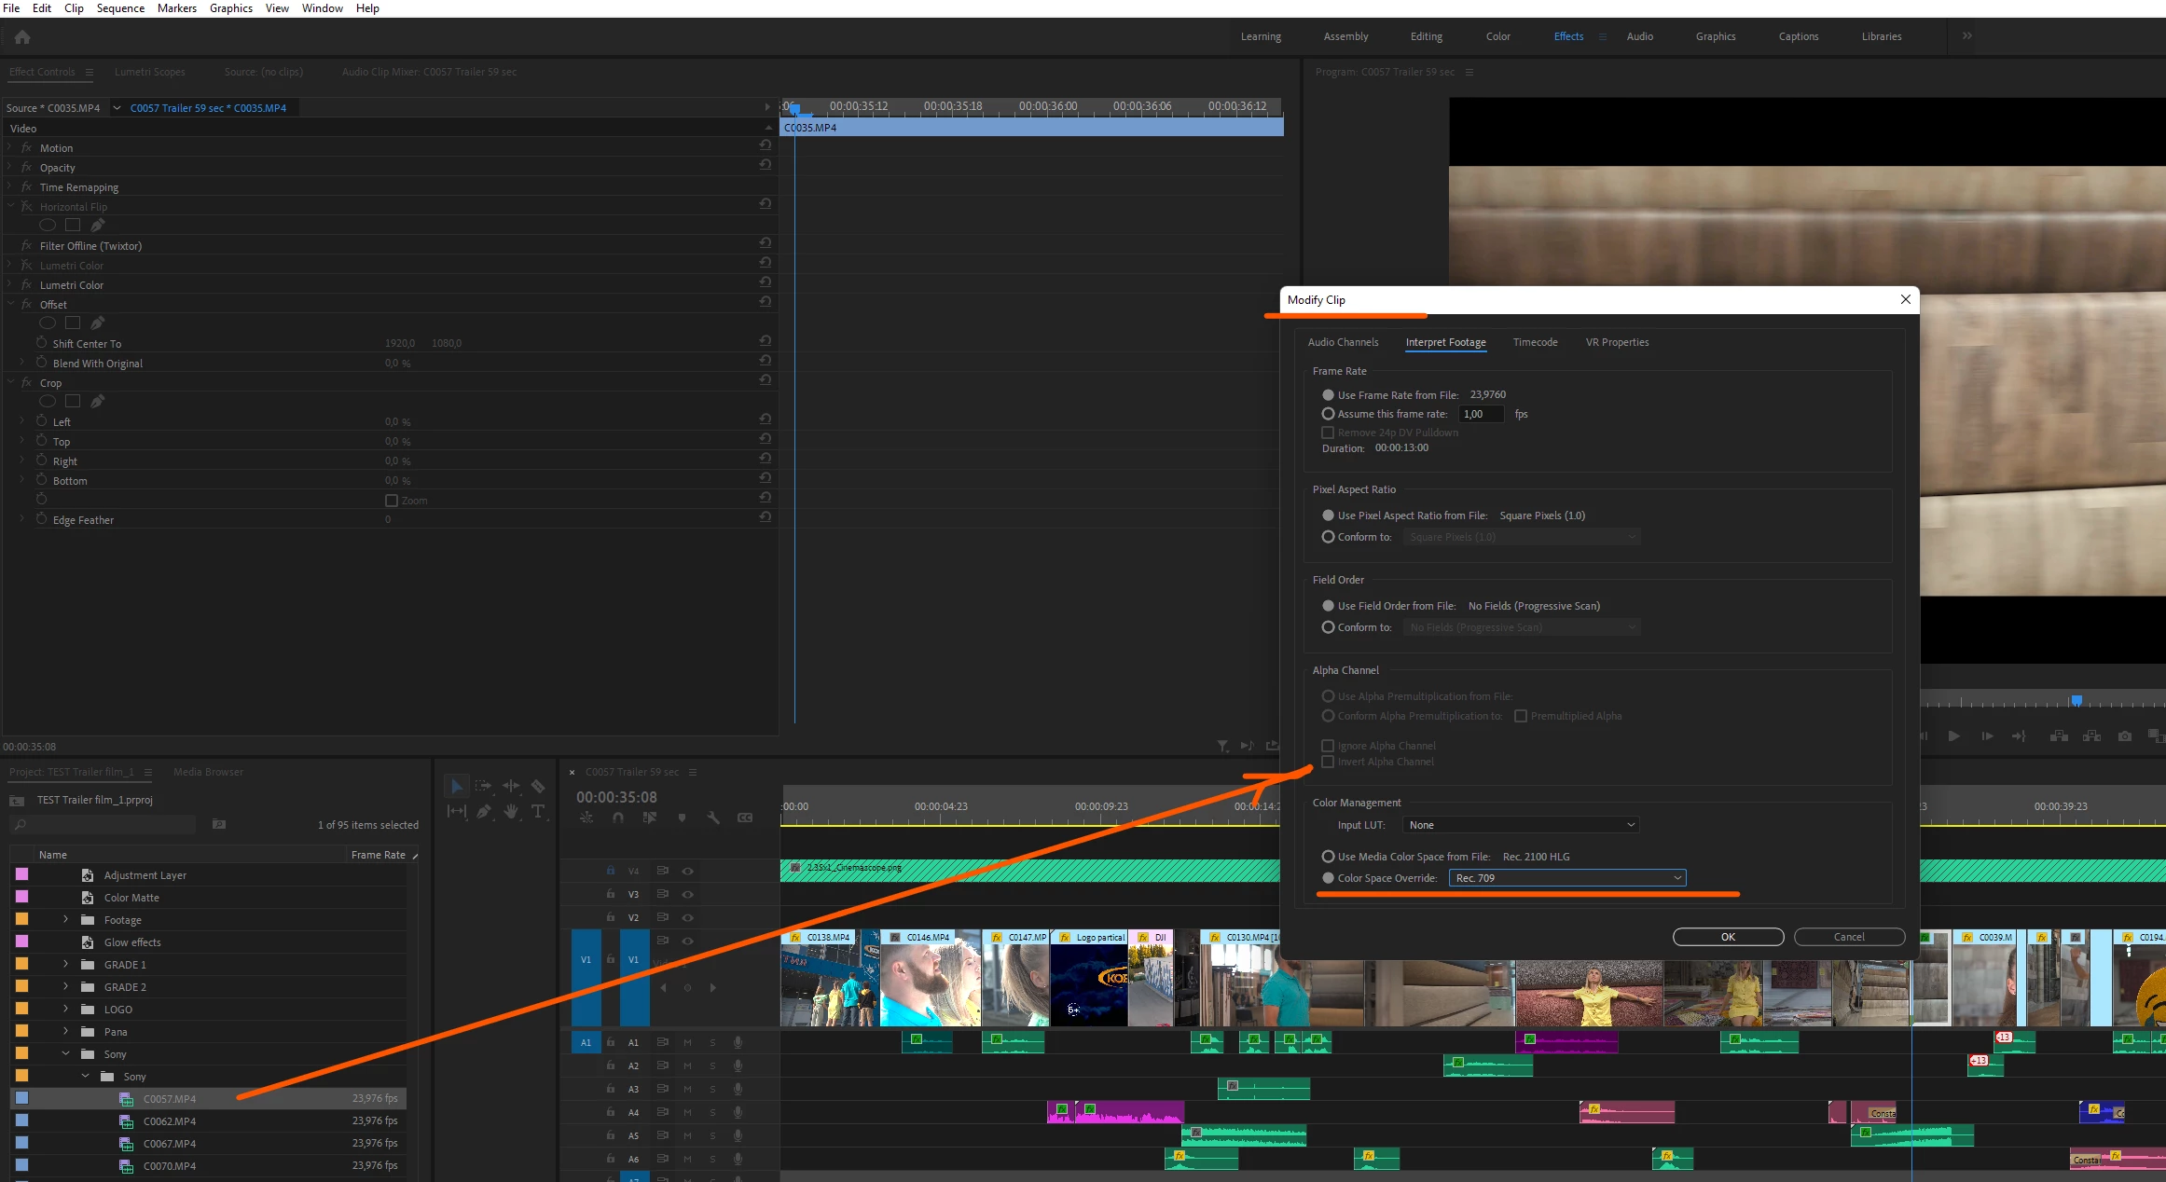The image size is (2166, 1182).
Task: Select the Type tool
Action: pyautogui.click(x=538, y=812)
